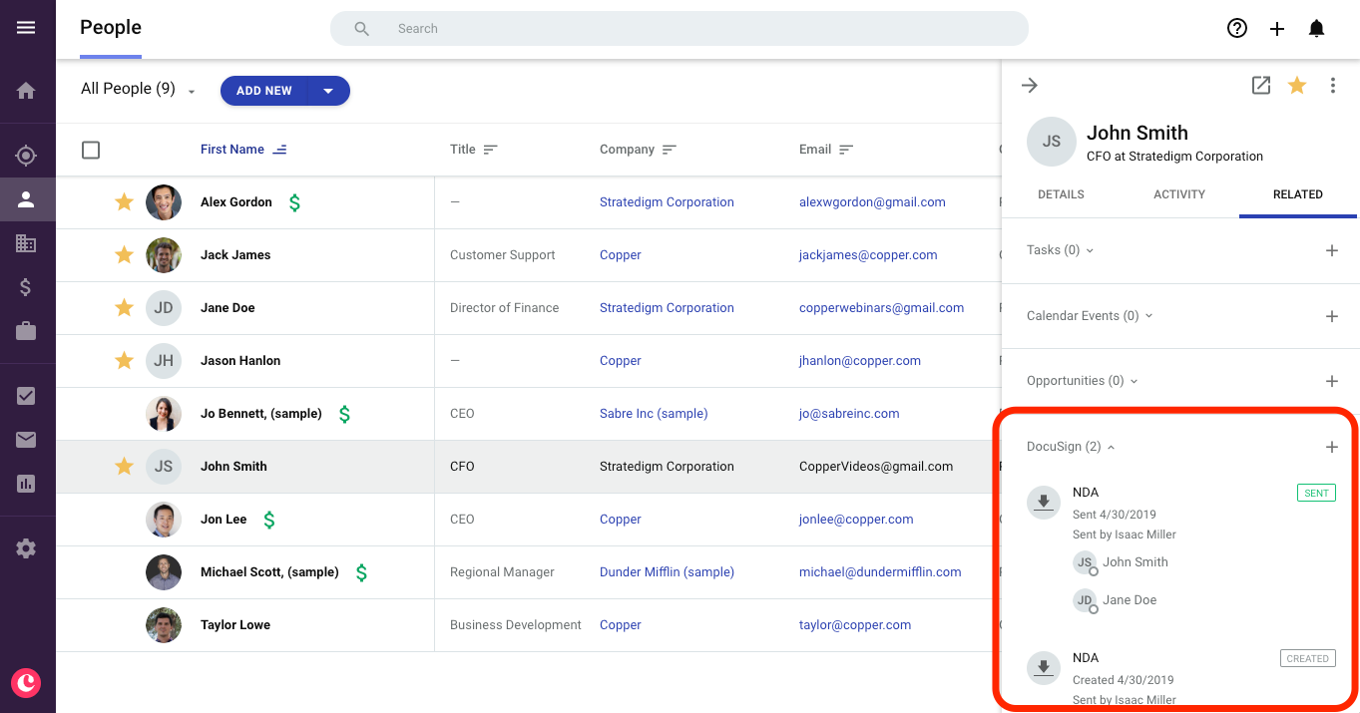1360x713 pixels.
Task: Toggle the select-all people checkbox
Action: point(91,150)
